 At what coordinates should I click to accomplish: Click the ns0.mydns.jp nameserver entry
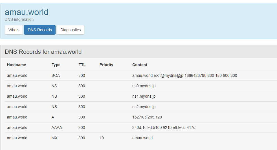click(x=144, y=86)
